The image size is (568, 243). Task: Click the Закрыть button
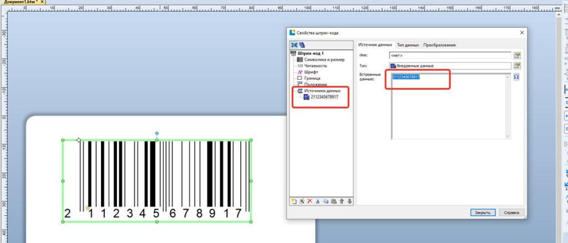pos(483,212)
